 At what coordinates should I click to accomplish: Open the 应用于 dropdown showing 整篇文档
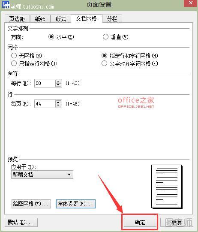tap(42, 175)
